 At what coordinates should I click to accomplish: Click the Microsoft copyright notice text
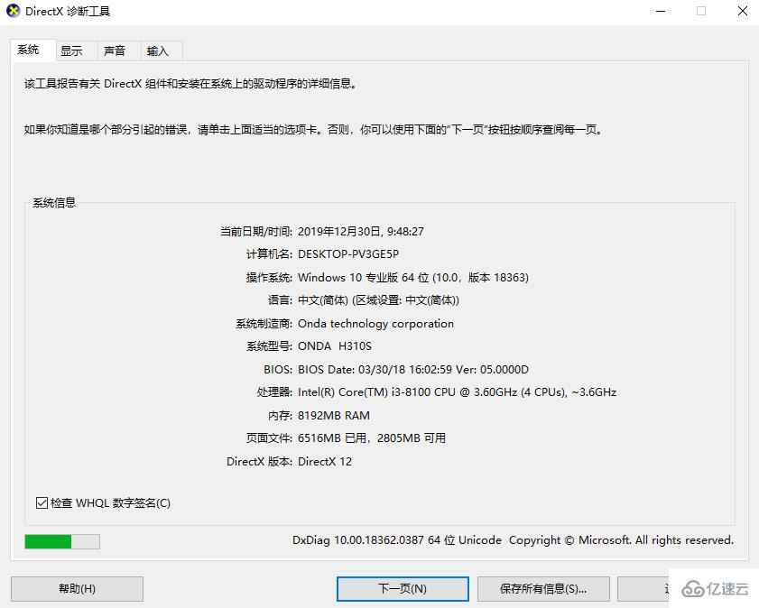coord(621,540)
